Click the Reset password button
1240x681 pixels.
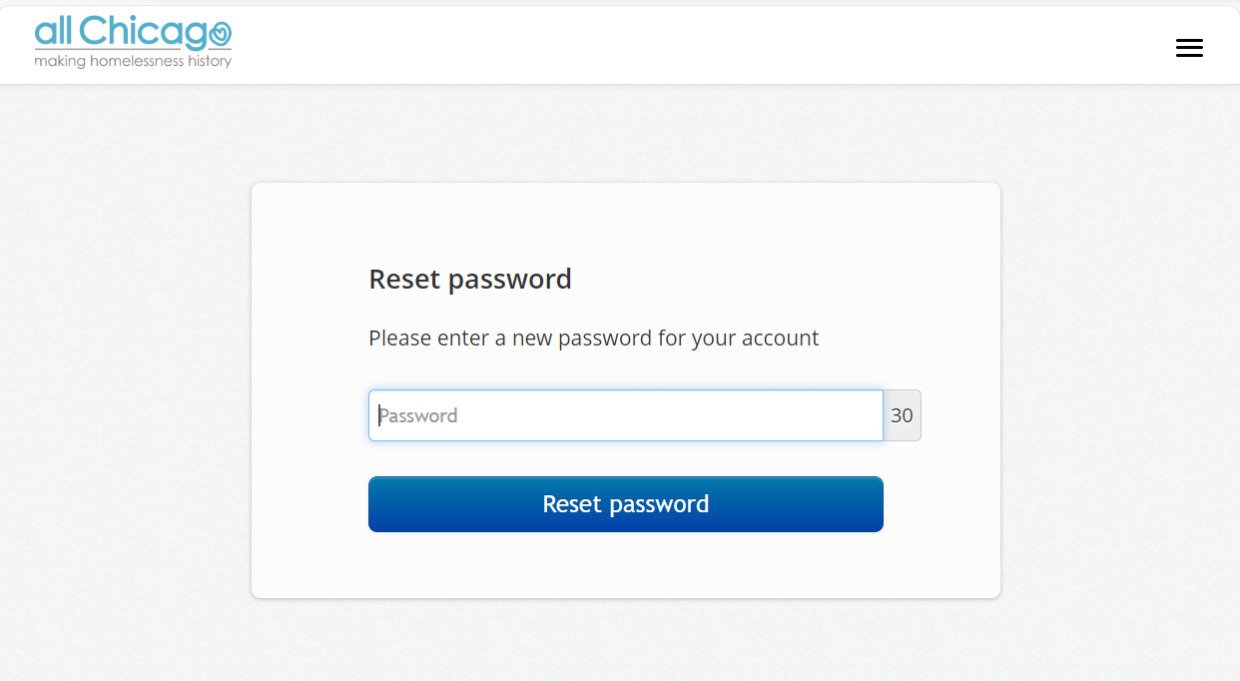pyautogui.click(x=626, y=504)
